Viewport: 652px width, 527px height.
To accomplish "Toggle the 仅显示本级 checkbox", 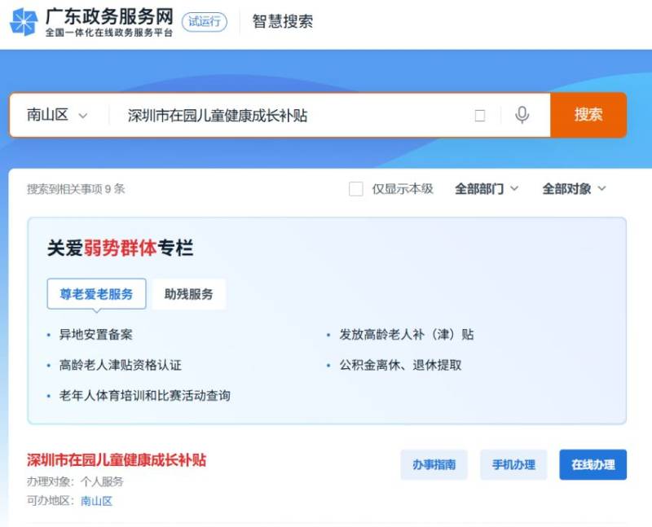I will 356,189.
